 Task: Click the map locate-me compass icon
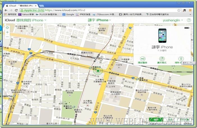point(7,27)
